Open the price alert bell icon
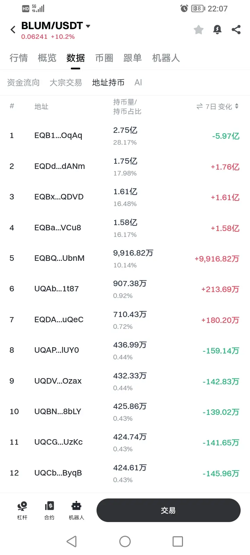250x555 pixels. [x=217, y=30]
